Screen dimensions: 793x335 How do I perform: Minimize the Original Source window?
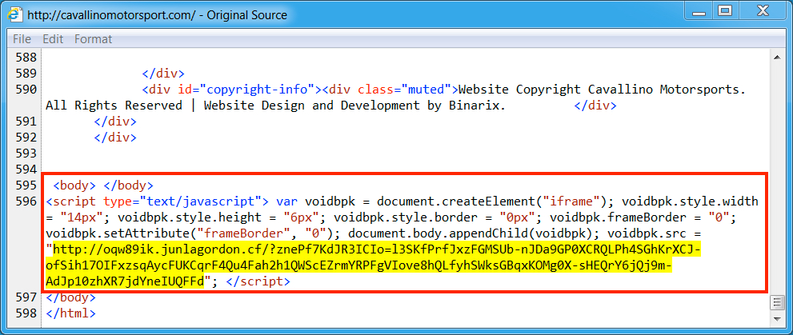click(699, 10)
